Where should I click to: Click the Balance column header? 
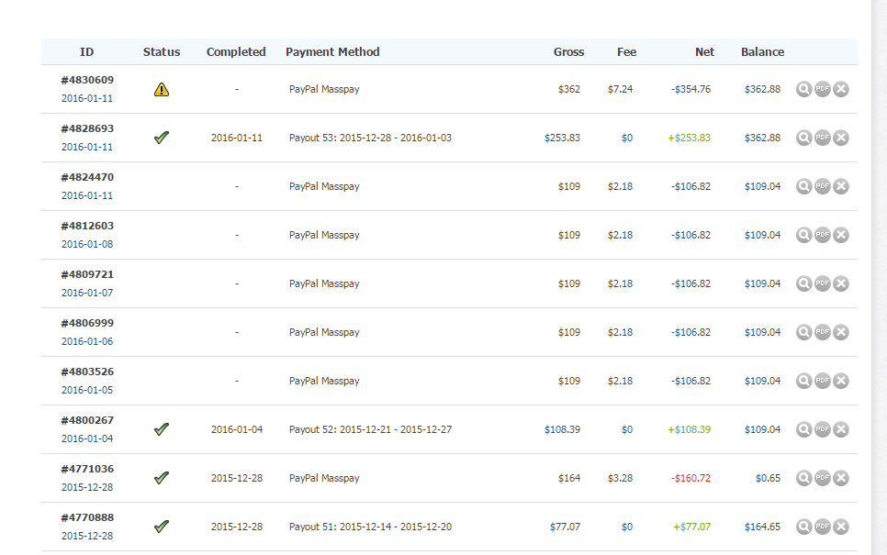pyautogui.click(x=762, y=52)
